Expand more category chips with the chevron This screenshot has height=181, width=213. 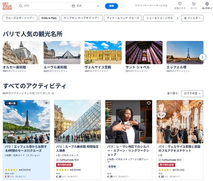(x=177, y=18)
